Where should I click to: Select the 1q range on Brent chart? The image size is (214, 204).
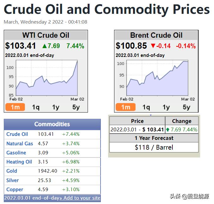point(146,107)
